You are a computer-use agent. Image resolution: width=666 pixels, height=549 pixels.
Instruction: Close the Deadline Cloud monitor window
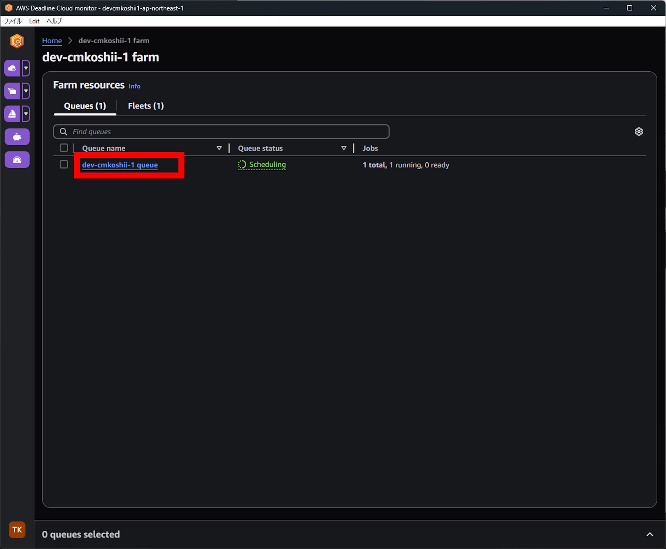click(653, 8)
